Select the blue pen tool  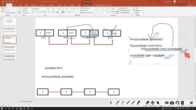(123, 103)
